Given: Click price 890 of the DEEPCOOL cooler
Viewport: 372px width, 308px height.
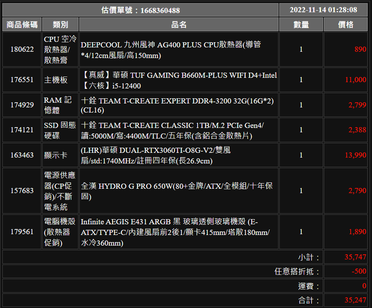Looking at the screenshot, I should tap(360, 50).
